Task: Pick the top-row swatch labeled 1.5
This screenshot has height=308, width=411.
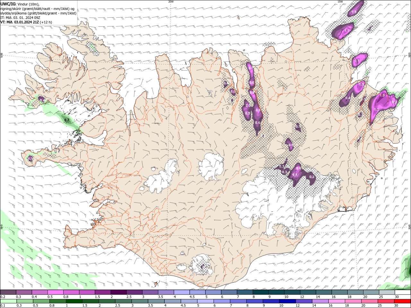Action: 103,292
